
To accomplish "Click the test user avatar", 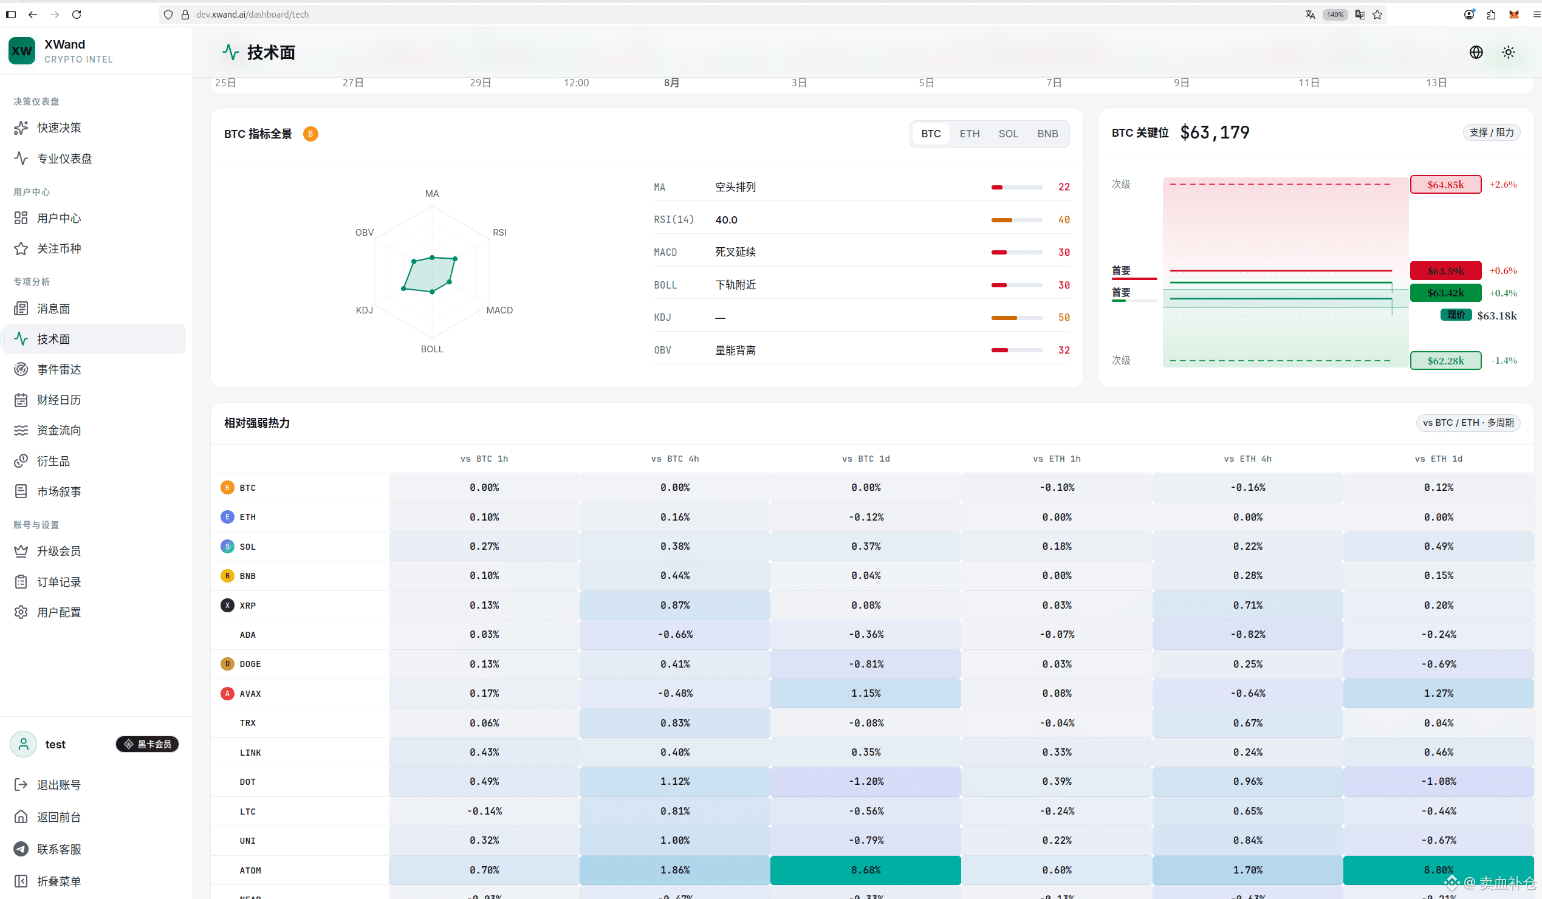I will click(24, 744).
